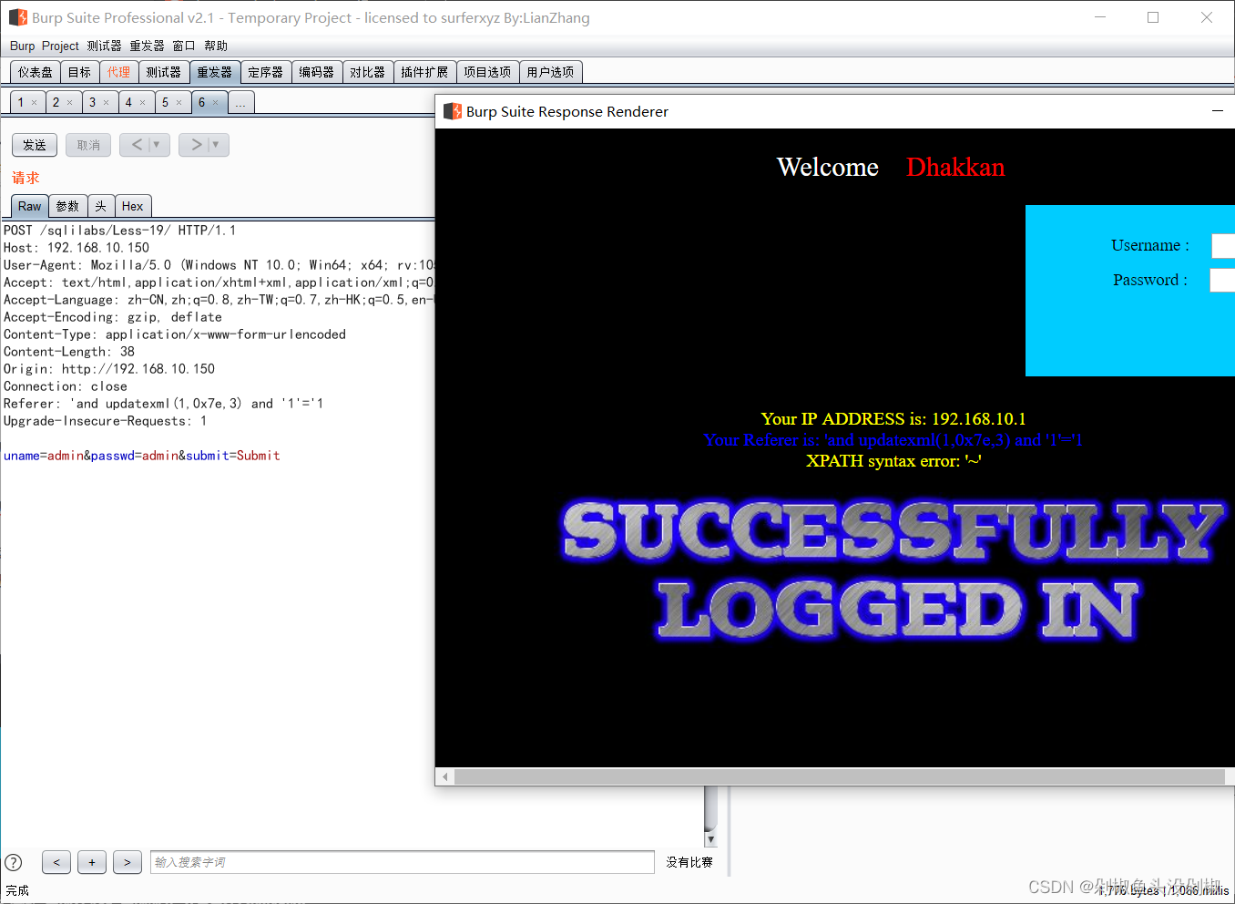Select the Hex request view tab
Screen dimensions: 1235x904
tap(133, 206)
